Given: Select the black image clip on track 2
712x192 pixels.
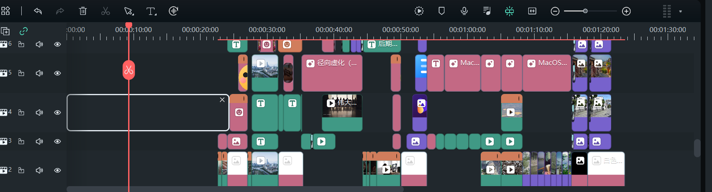Looking at the screenshot, I should 579,169.
